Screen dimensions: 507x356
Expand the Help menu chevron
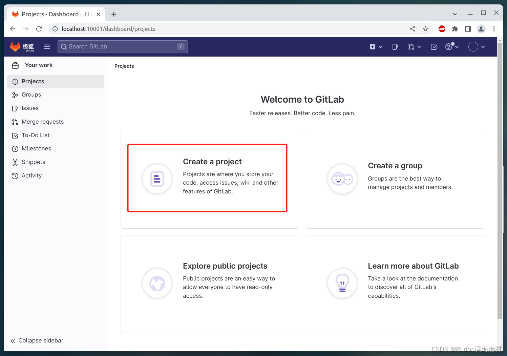tap(457, 47)
